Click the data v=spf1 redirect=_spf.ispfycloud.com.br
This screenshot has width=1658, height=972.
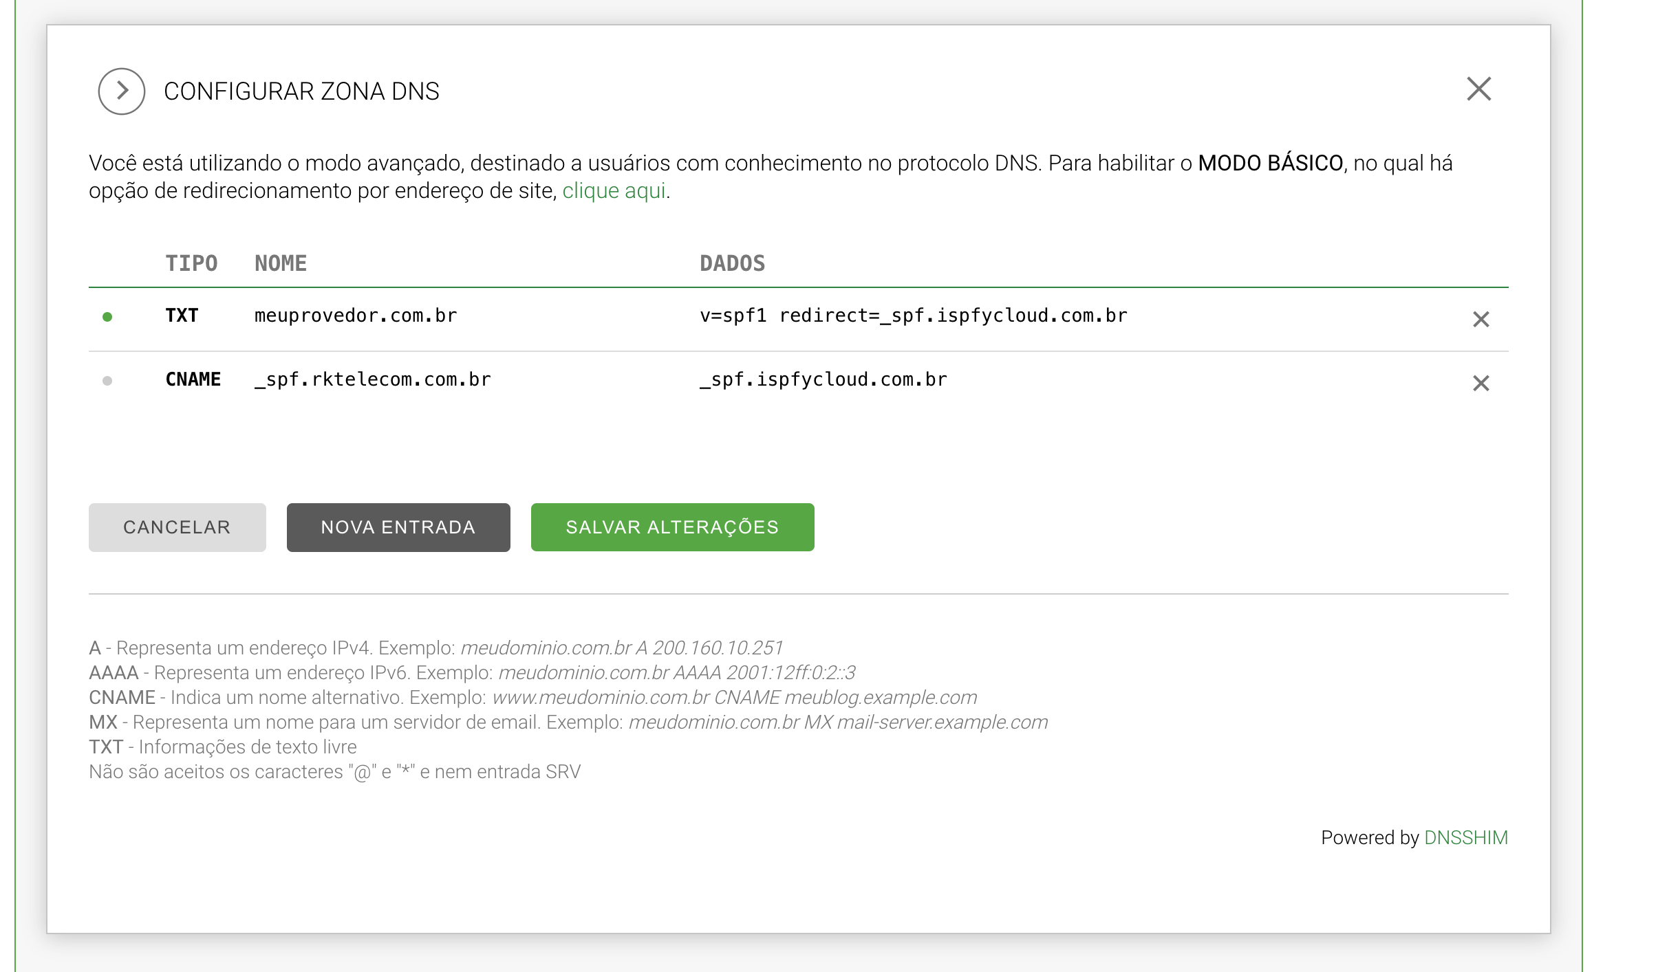point(914,316)
